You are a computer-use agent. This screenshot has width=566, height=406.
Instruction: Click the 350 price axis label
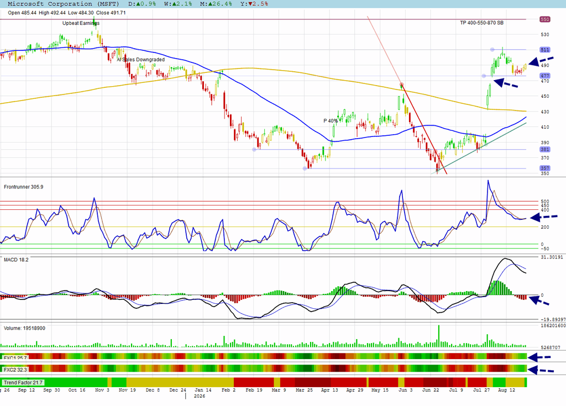coord(544,173)
